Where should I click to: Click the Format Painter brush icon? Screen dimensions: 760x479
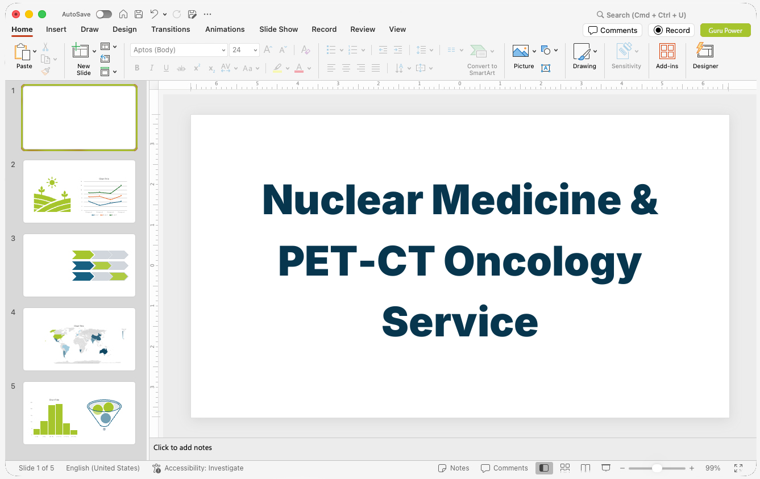[x=45, y=71]
